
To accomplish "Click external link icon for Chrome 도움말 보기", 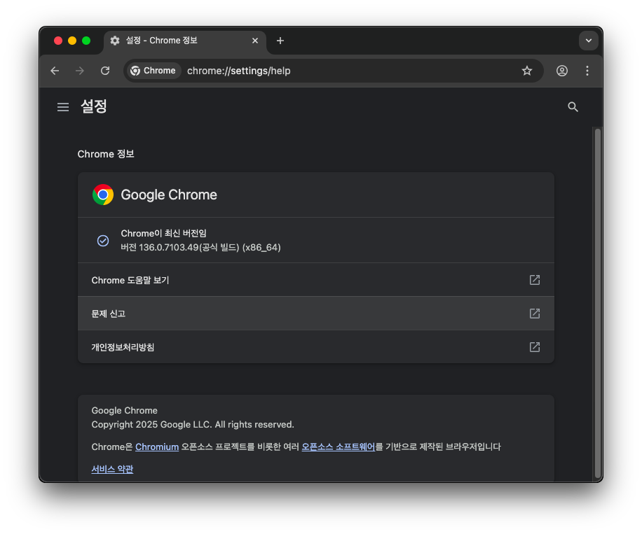I will click(534, 280).
